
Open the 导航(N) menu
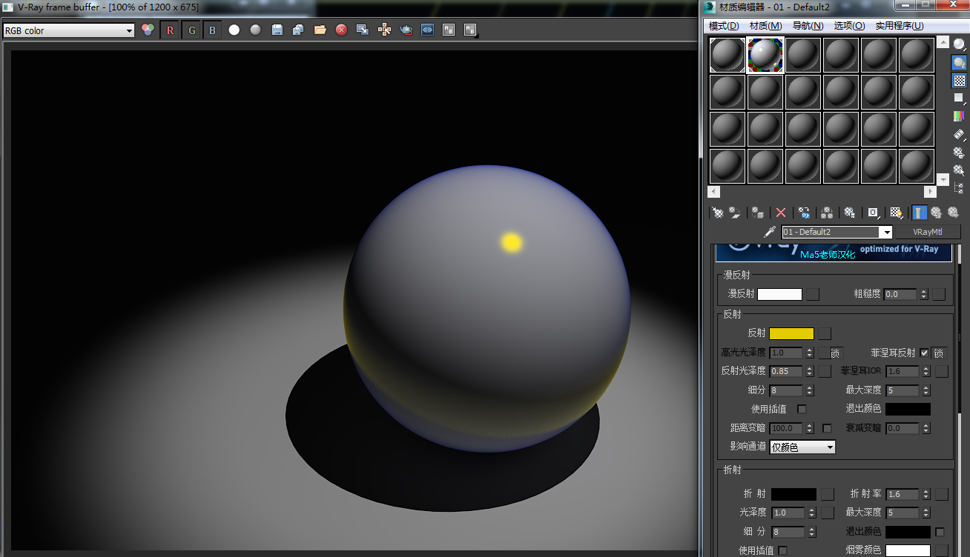pyautogui.click(x=808, y=26)
